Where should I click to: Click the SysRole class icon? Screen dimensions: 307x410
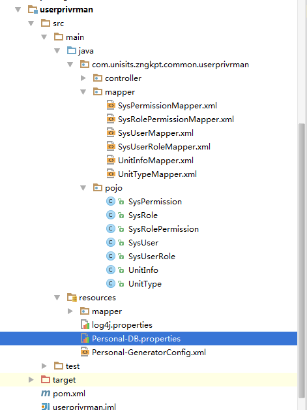coord(111,215)
